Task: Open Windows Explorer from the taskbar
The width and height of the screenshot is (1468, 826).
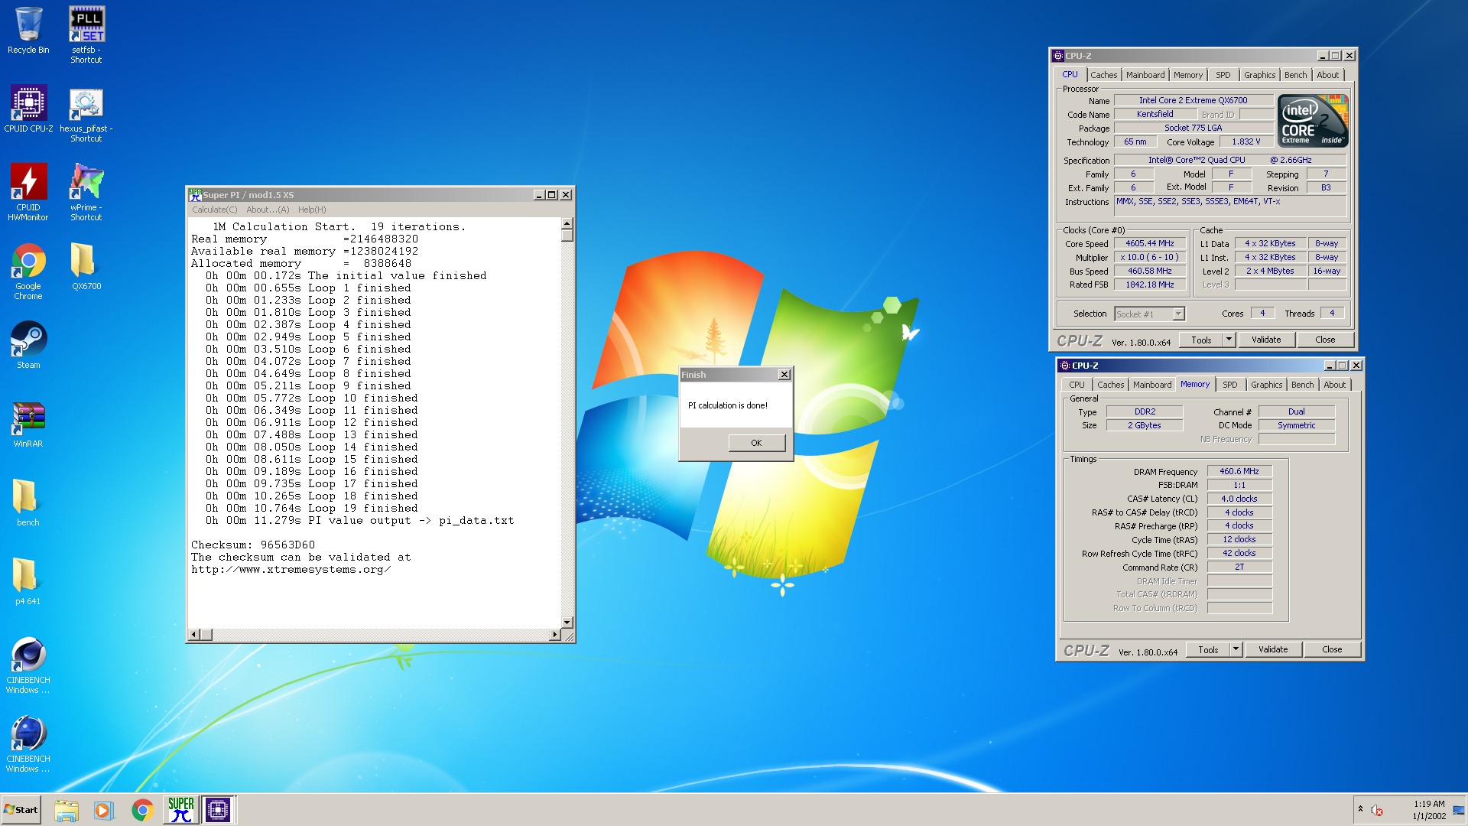Action: click(x=67, y=810)
